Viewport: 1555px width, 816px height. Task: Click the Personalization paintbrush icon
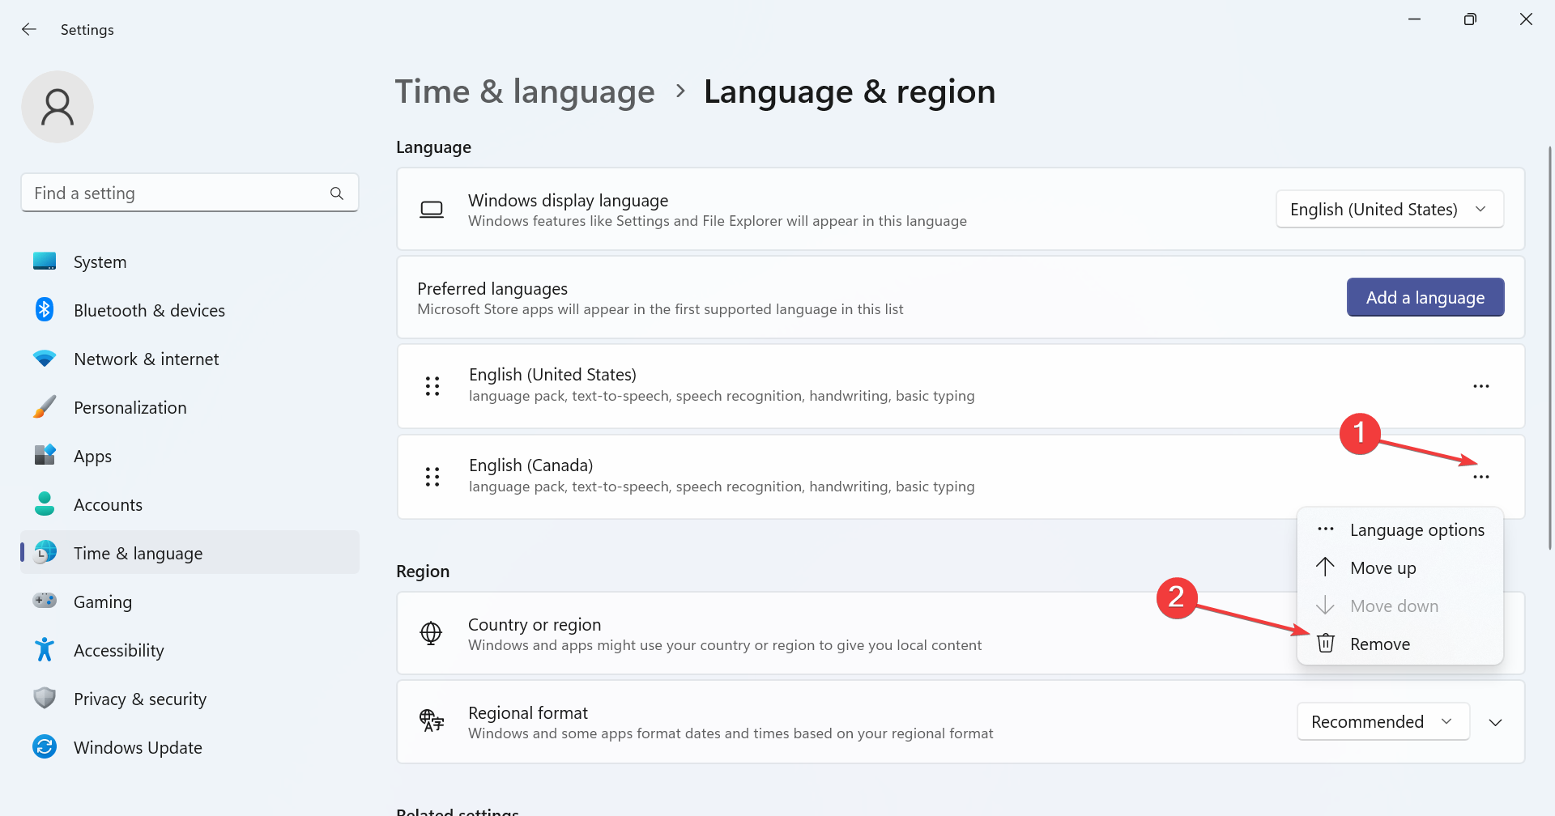45,407
